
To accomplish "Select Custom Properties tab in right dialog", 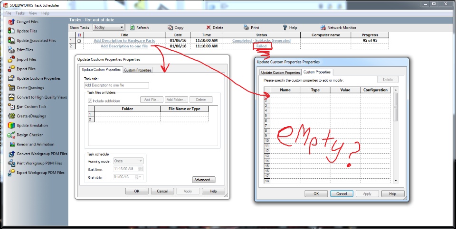I will (317, 72).
